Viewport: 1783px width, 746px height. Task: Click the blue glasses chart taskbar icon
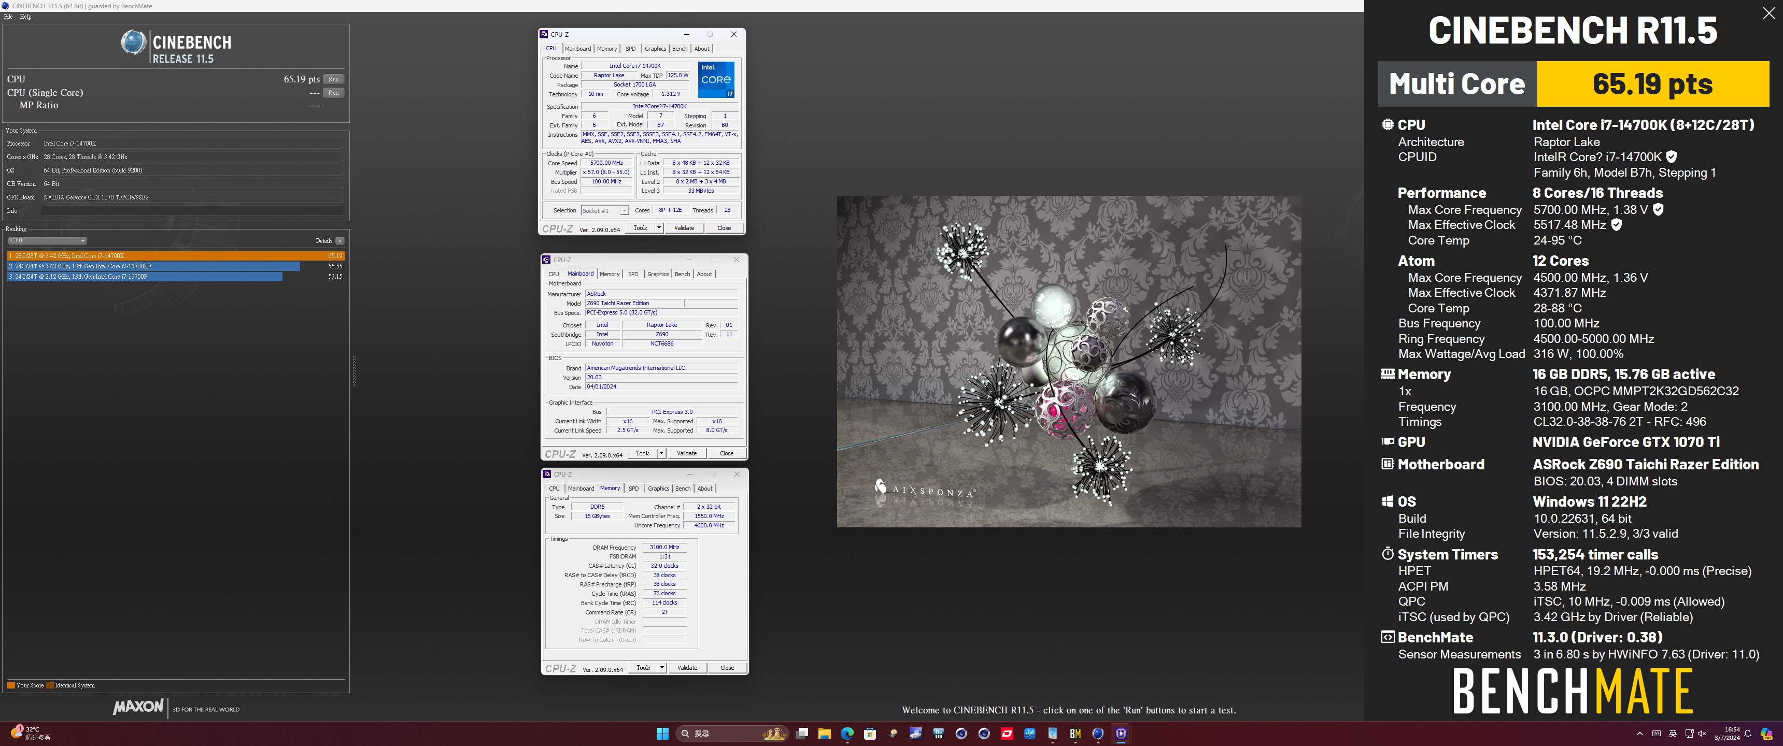1030,734
